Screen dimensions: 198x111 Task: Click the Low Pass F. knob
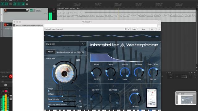tap(114, 99)
